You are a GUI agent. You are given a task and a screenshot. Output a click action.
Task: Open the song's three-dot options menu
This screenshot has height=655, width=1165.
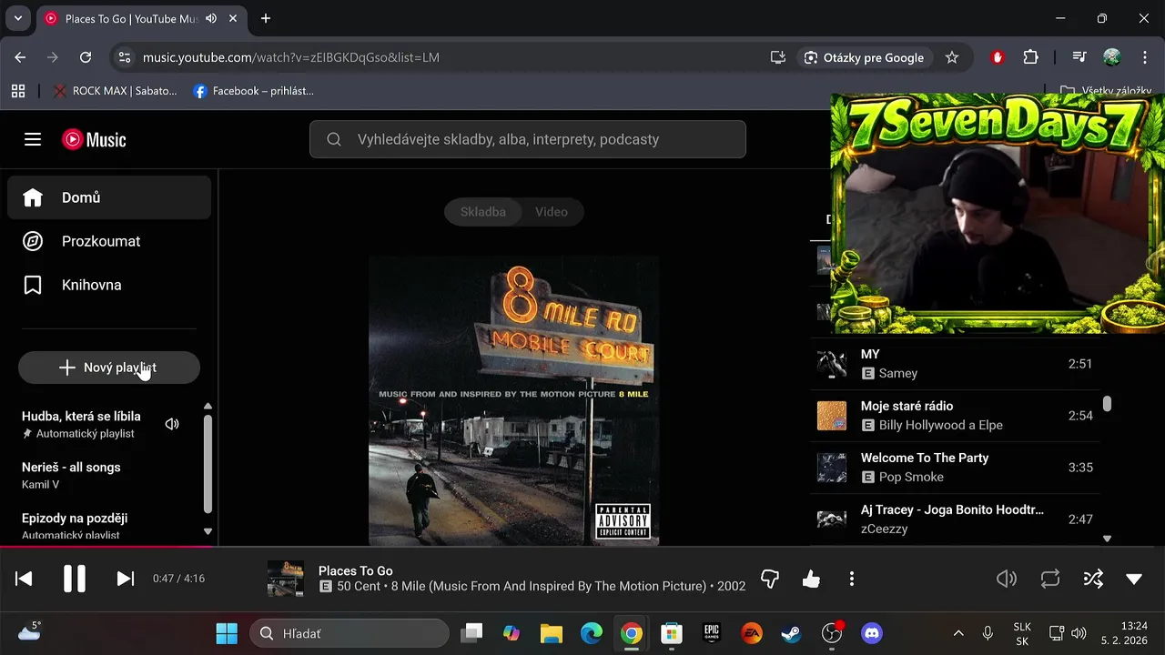852,579
